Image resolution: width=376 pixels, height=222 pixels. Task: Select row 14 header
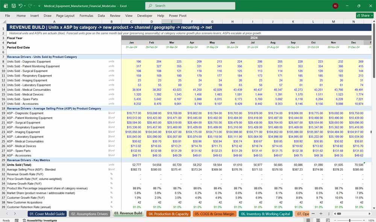pyautogui.click(x=3, y=90)
